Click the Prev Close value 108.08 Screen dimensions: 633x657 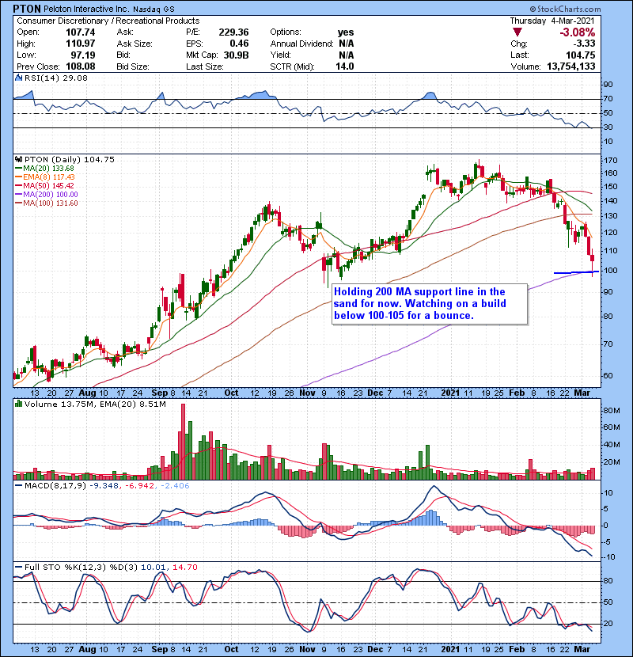(81, 66)
